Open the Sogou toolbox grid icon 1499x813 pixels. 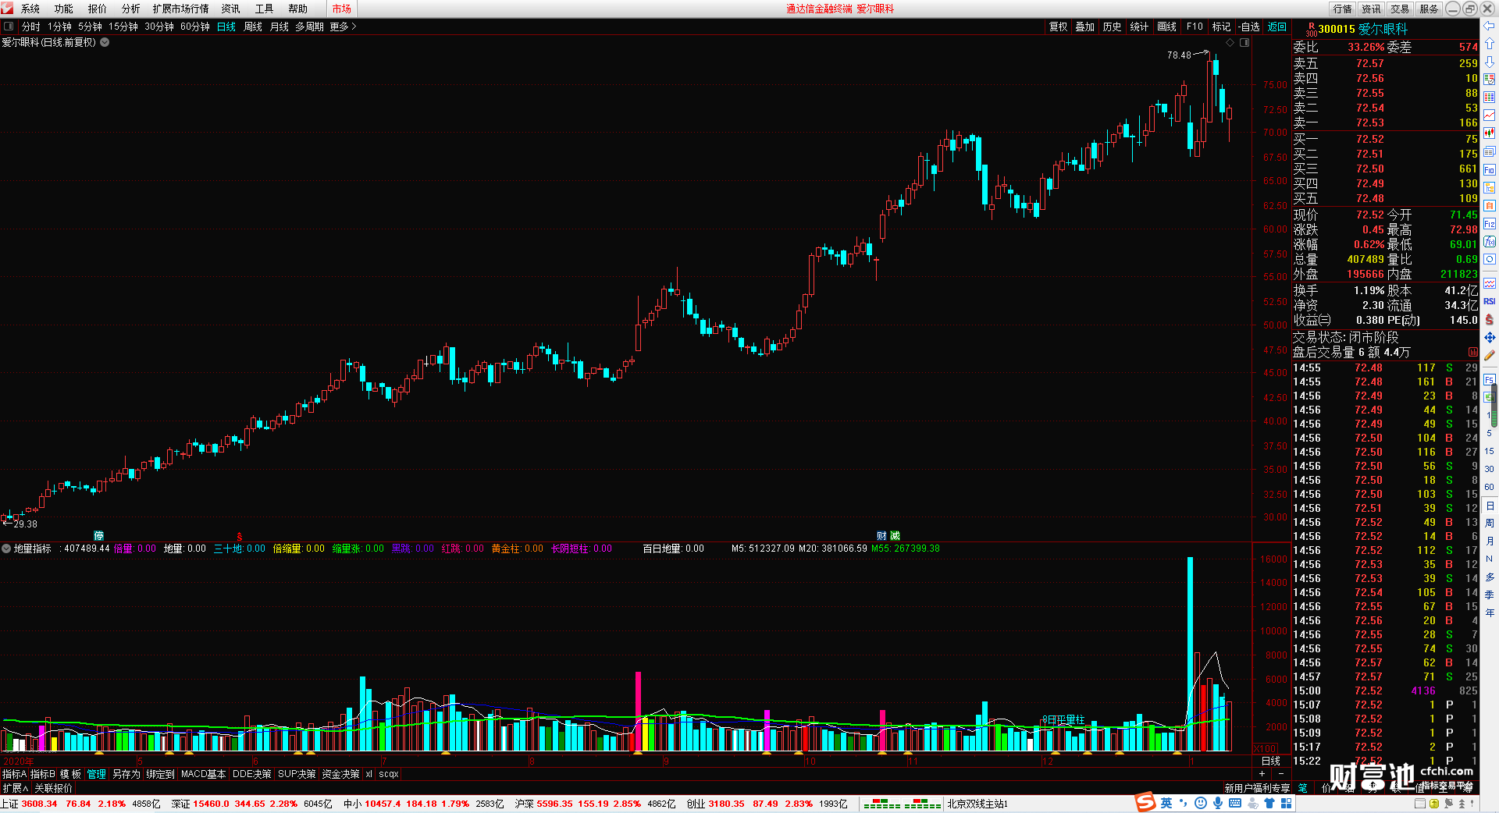point(1286,803)
